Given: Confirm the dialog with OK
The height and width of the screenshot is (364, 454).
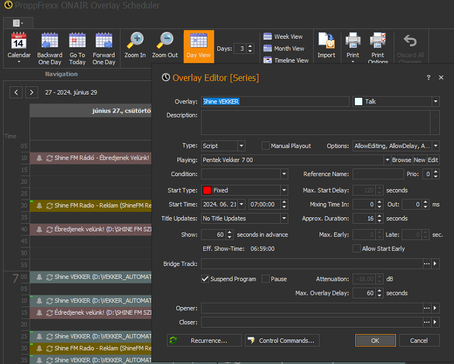Looking at the screenshot, I should pyautogui.click(x=375, y=341).
